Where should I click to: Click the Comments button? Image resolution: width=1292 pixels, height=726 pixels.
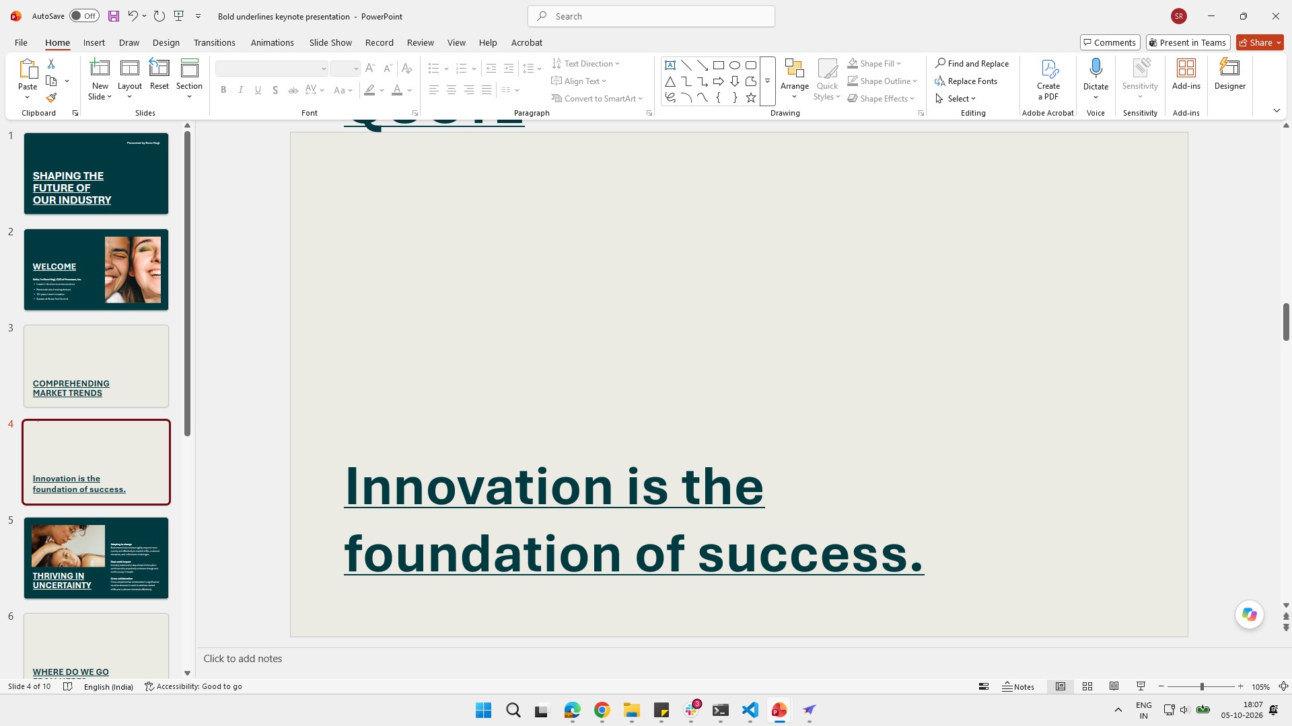click(1110, 42)
